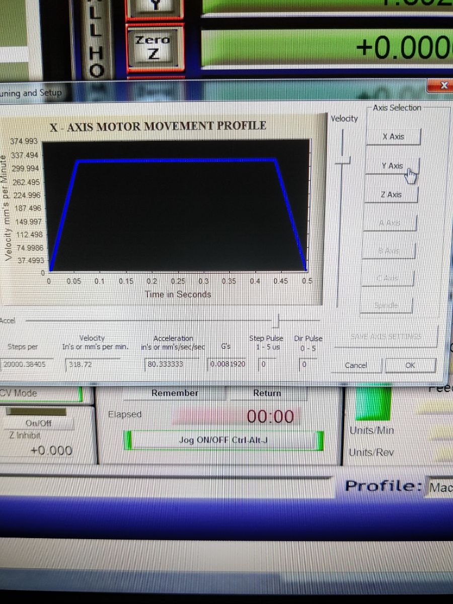The height and width of the screenshot is (604, 453).
Task: Click the Remember button
Action: pos(175,393)
